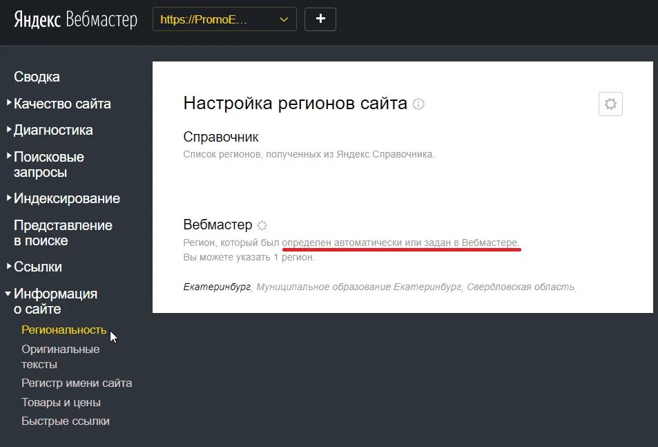The image size is (658, 447).
Task: Open the info tooltip beside Настройка регионов сайта
Action: tap(419, 104)
